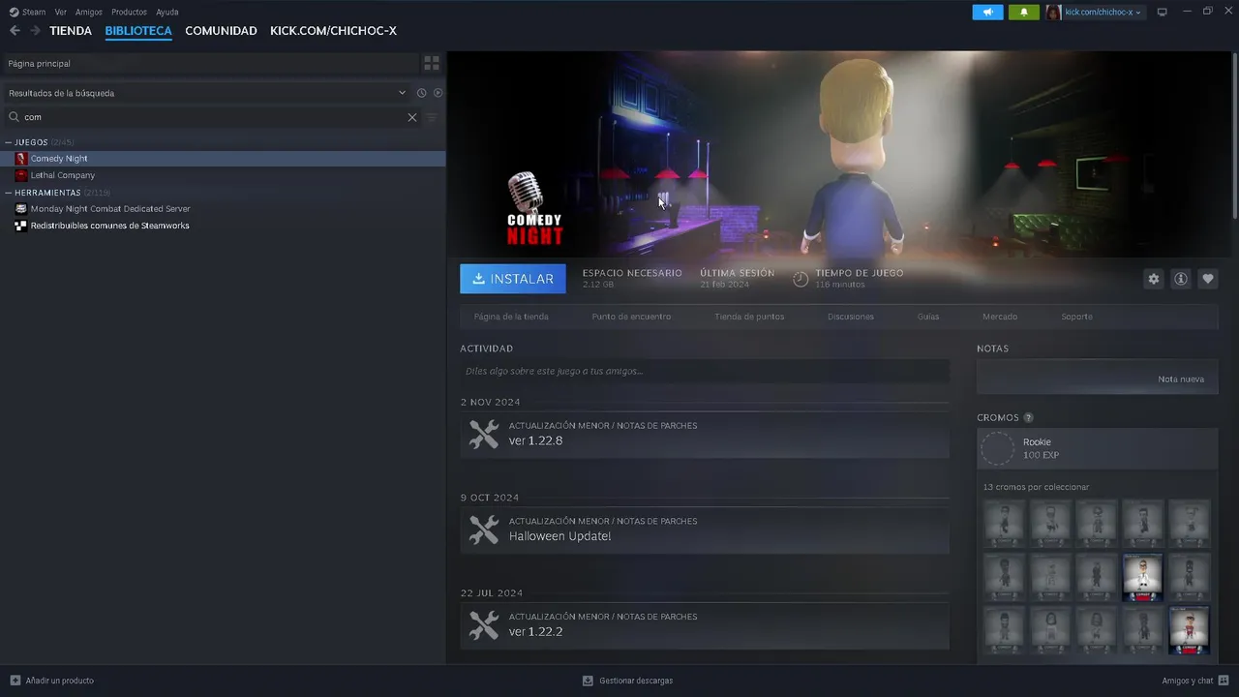Click the INSTALAR button
1239x697 pixels.
(x=513, y=279)
